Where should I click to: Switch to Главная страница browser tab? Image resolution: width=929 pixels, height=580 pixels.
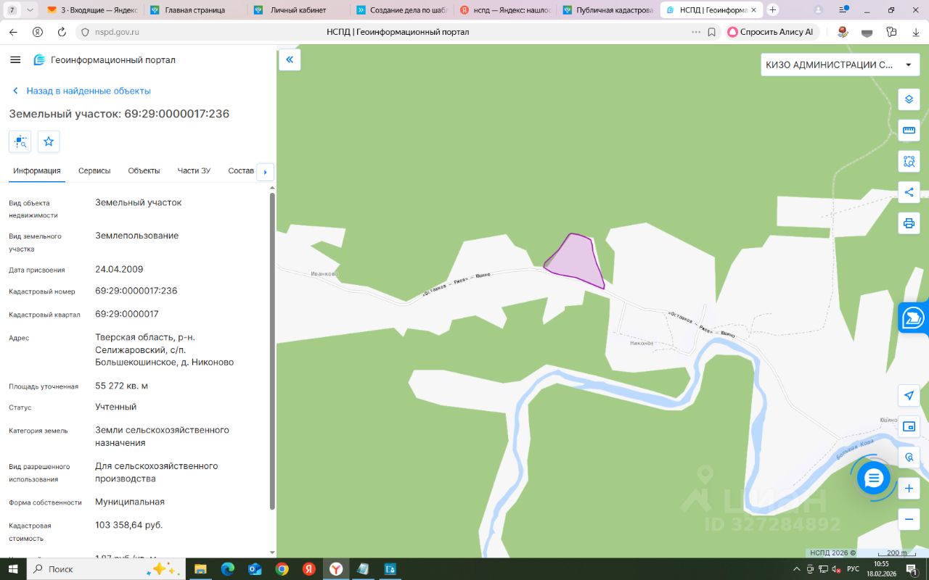pyautogui.click(x=195, y=10)
